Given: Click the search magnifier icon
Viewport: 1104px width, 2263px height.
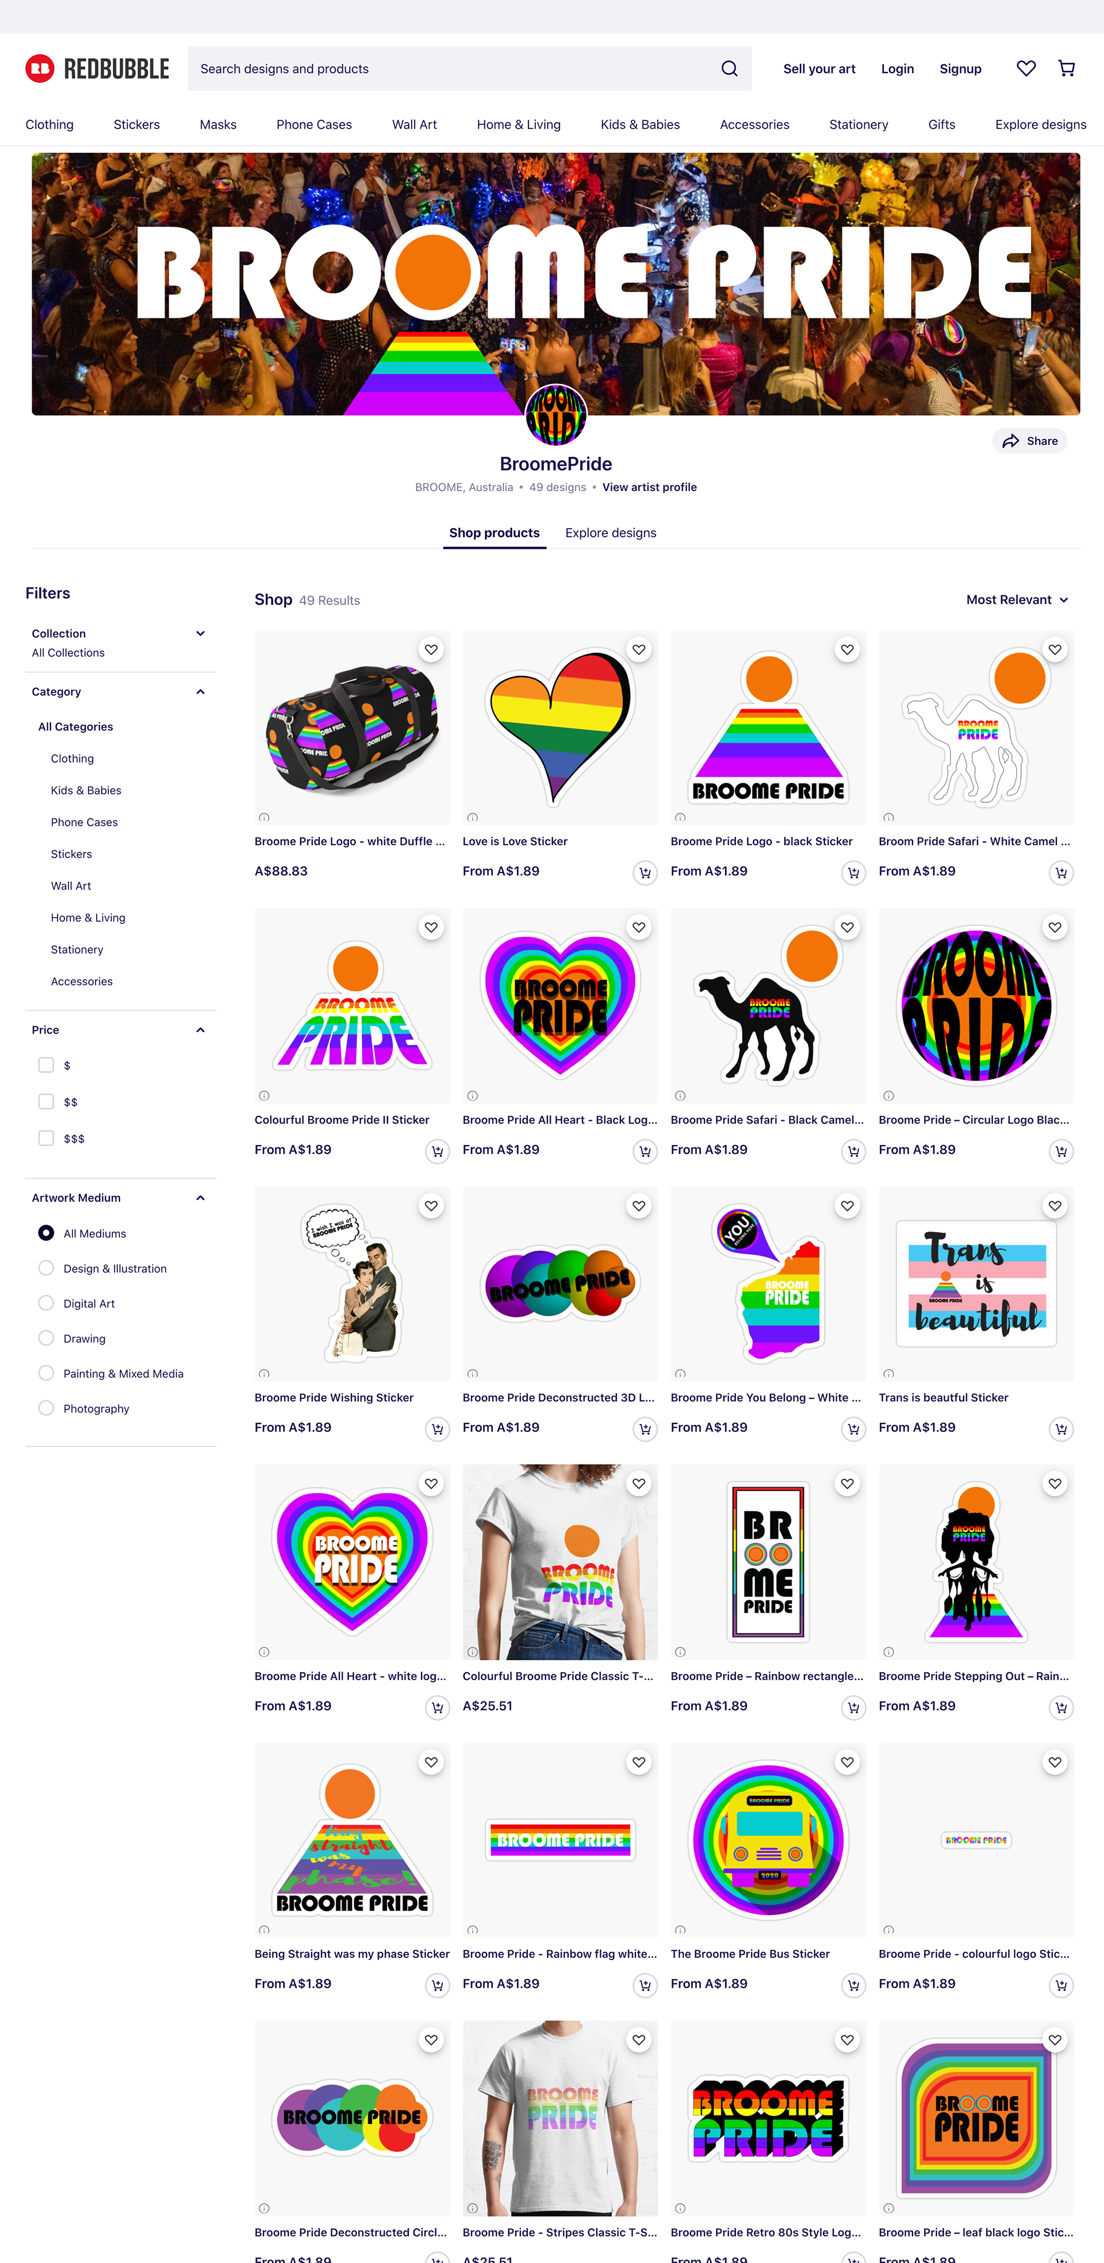Looking at the screenshot, I should pos(729,68).
